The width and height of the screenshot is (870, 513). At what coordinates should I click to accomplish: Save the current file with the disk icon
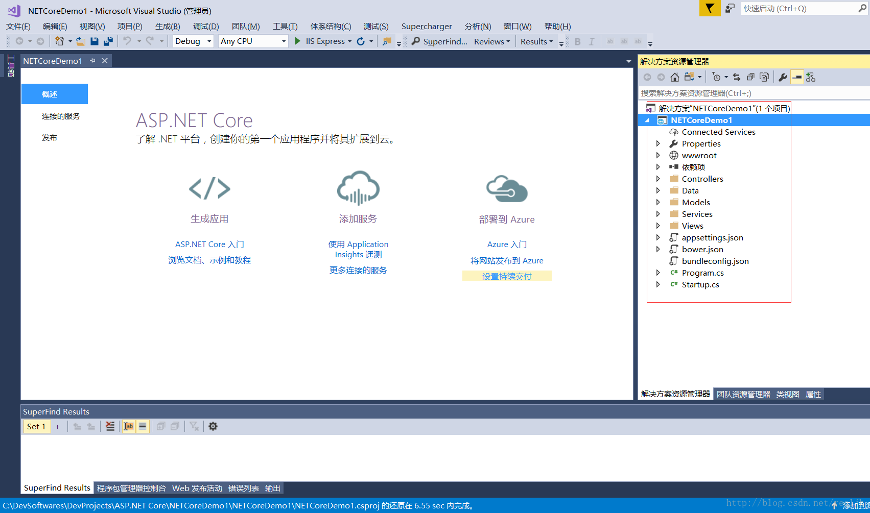(x=95, y=41)
